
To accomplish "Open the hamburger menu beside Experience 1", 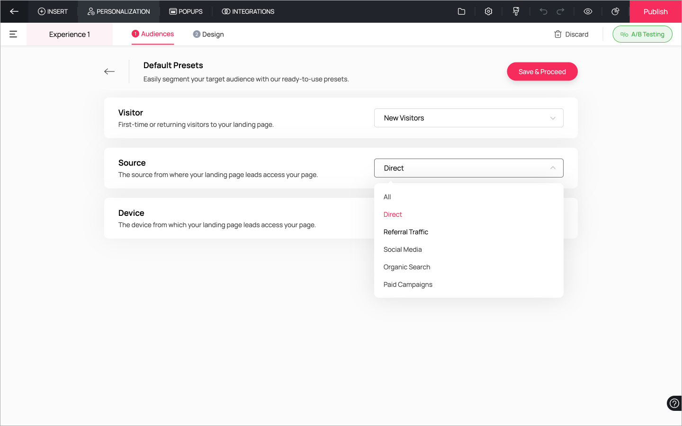I will (x=13, y=34).
